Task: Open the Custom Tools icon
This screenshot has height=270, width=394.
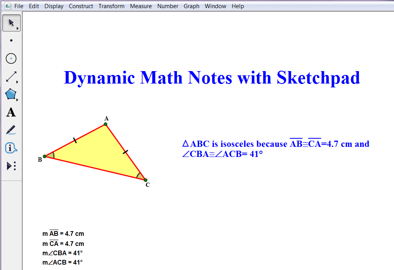Action: click(x=11, y=166)
